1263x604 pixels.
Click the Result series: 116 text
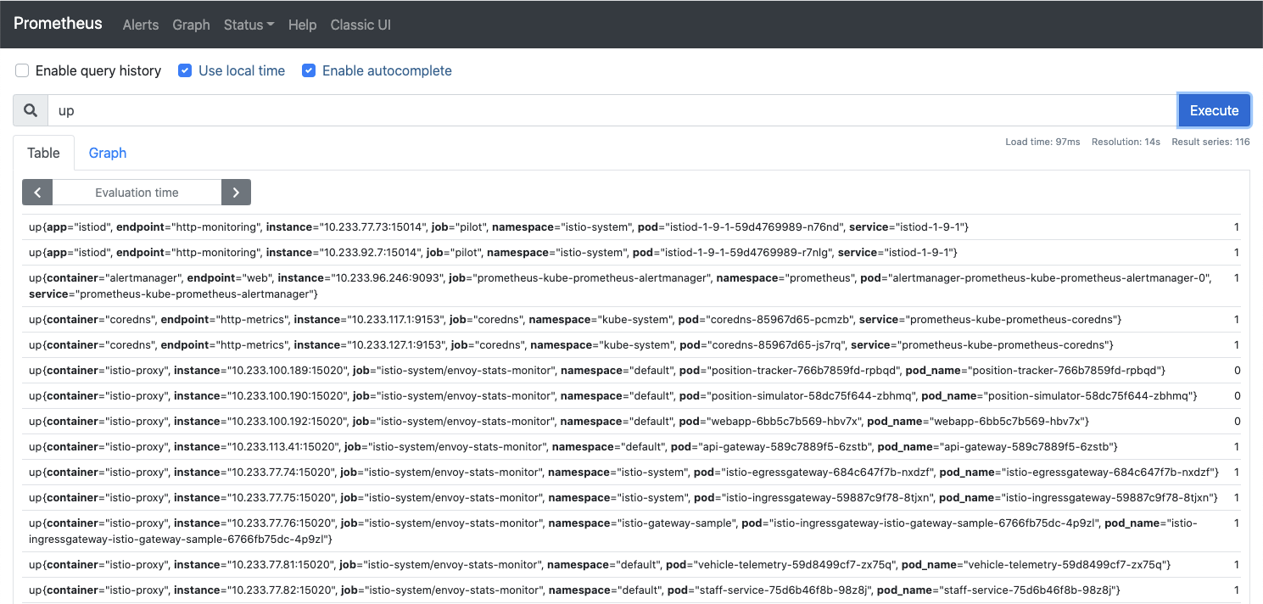pyautogui.click(x=1210, y=142)
